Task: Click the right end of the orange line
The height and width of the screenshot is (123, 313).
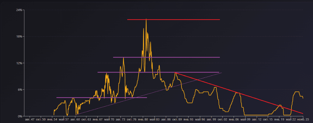Action: point(303,98)
